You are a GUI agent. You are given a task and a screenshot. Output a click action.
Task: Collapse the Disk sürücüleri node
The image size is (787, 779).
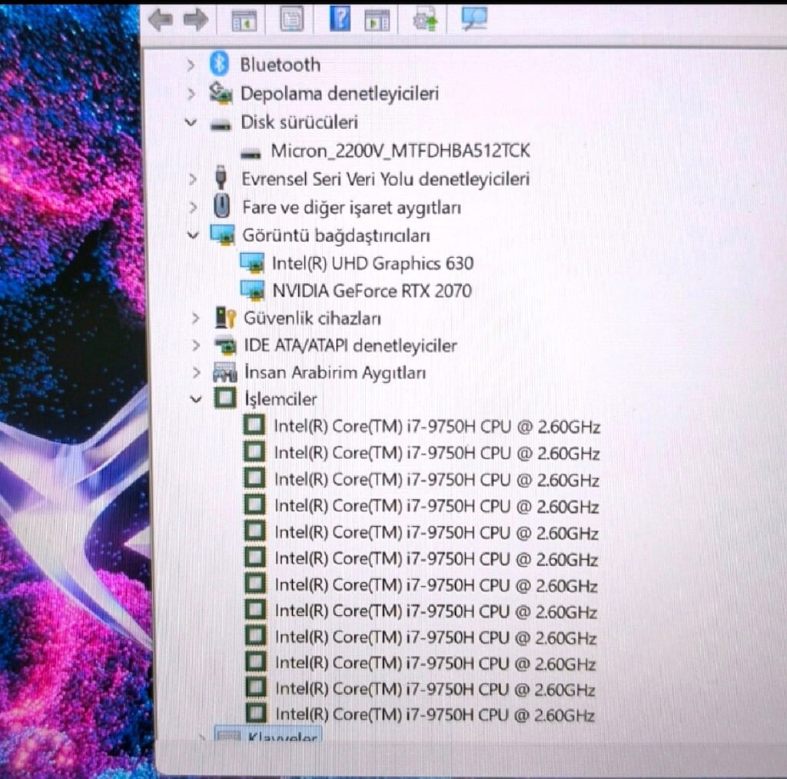(191, 122)
